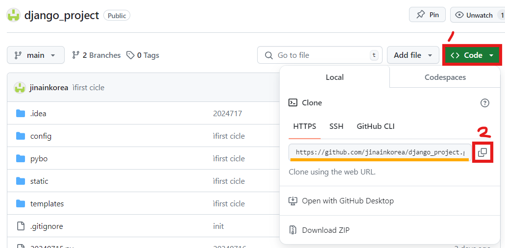
Task: Open the pybo folder icon
Action: pyautogui.click(x=21, y=158)
